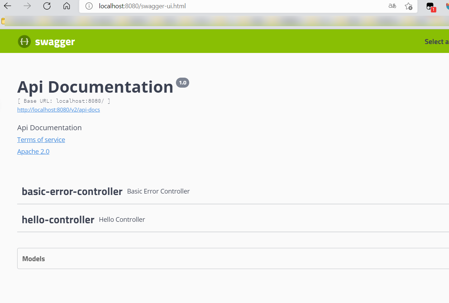This screenshot has width=449, height=303.
Task: Open the translate page icon
Action: pyautogui.click(x=392, y=6)
